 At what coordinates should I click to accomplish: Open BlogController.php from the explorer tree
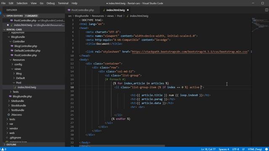pos(26,46)
